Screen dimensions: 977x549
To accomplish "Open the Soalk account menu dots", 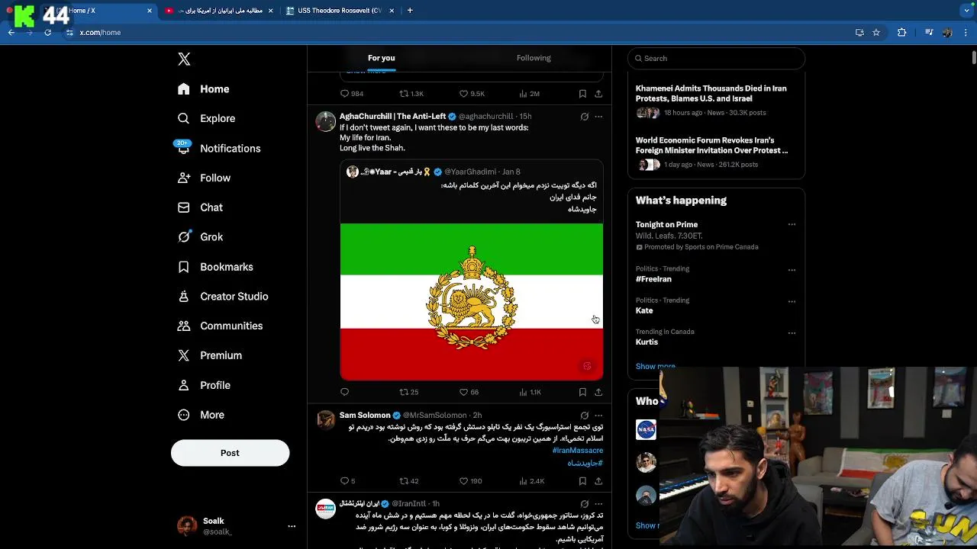I will point(291,526).
